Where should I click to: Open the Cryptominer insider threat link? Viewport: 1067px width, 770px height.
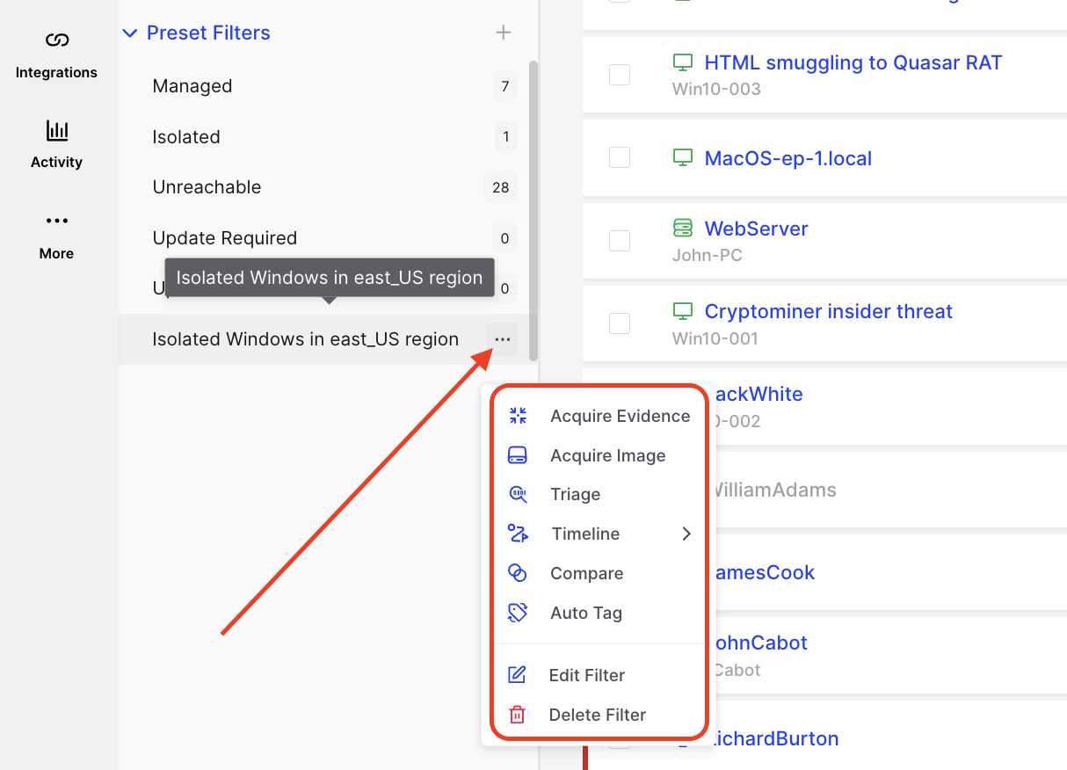pyautogui.click(x=828, y=311)
